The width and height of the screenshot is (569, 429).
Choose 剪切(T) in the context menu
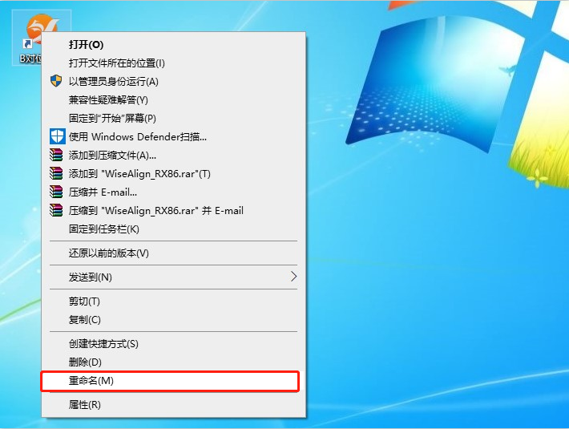click(x=84, y=302)
